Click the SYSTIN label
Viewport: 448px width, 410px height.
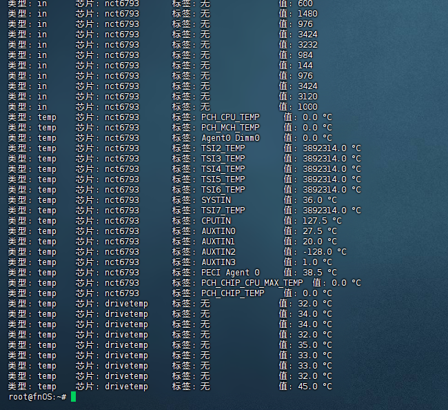pos(216,200)
